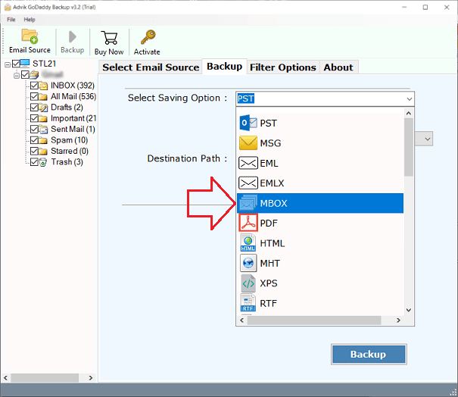Click dropdown list horizontal scroll left arrow

pos(241,320)
